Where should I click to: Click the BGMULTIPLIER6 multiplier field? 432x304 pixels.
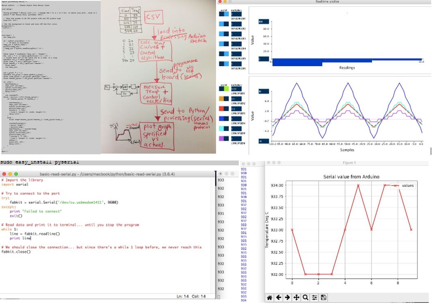236,64
